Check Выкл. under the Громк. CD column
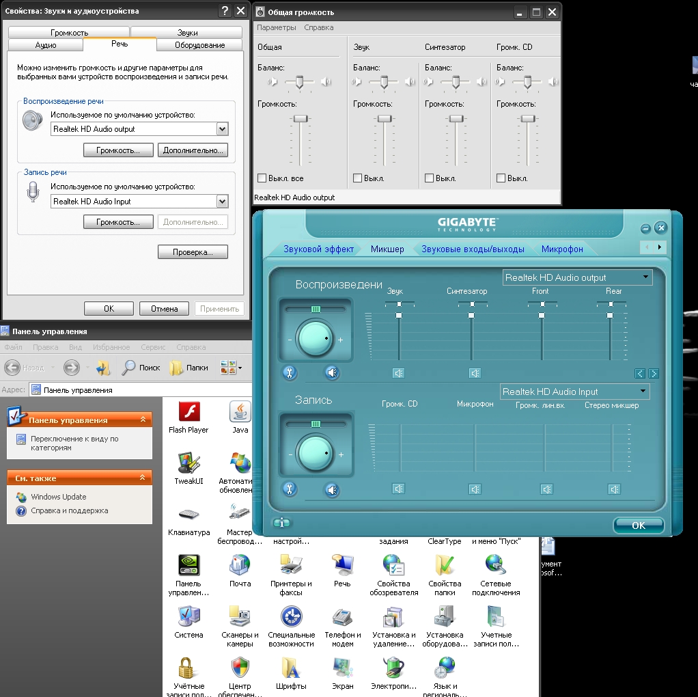The image size is (698, 697). (x=501, y=178)
